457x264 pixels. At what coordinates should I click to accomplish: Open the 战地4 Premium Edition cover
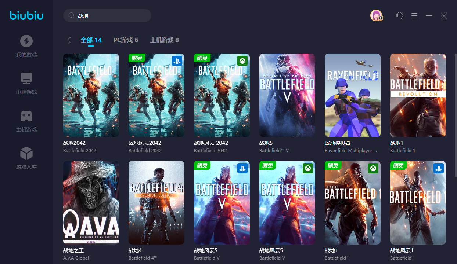tap(156, 203)
